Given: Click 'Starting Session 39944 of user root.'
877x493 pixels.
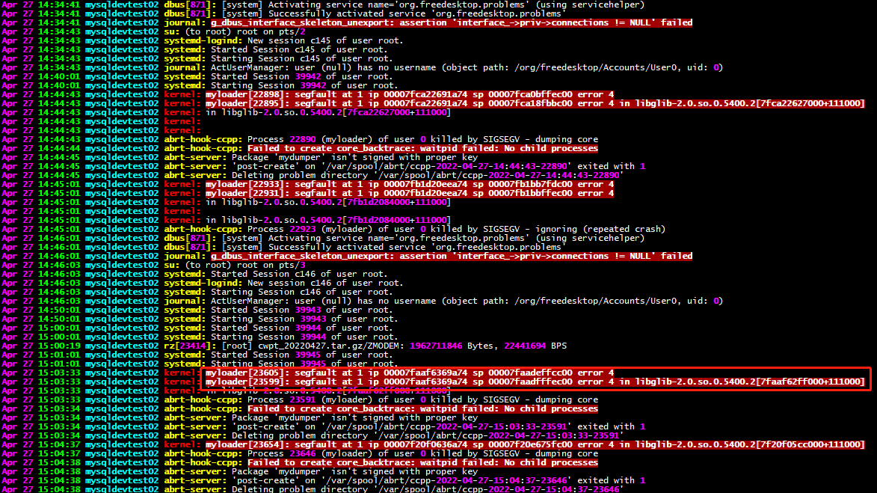Looking at the screenshot, I should (304, 337).
